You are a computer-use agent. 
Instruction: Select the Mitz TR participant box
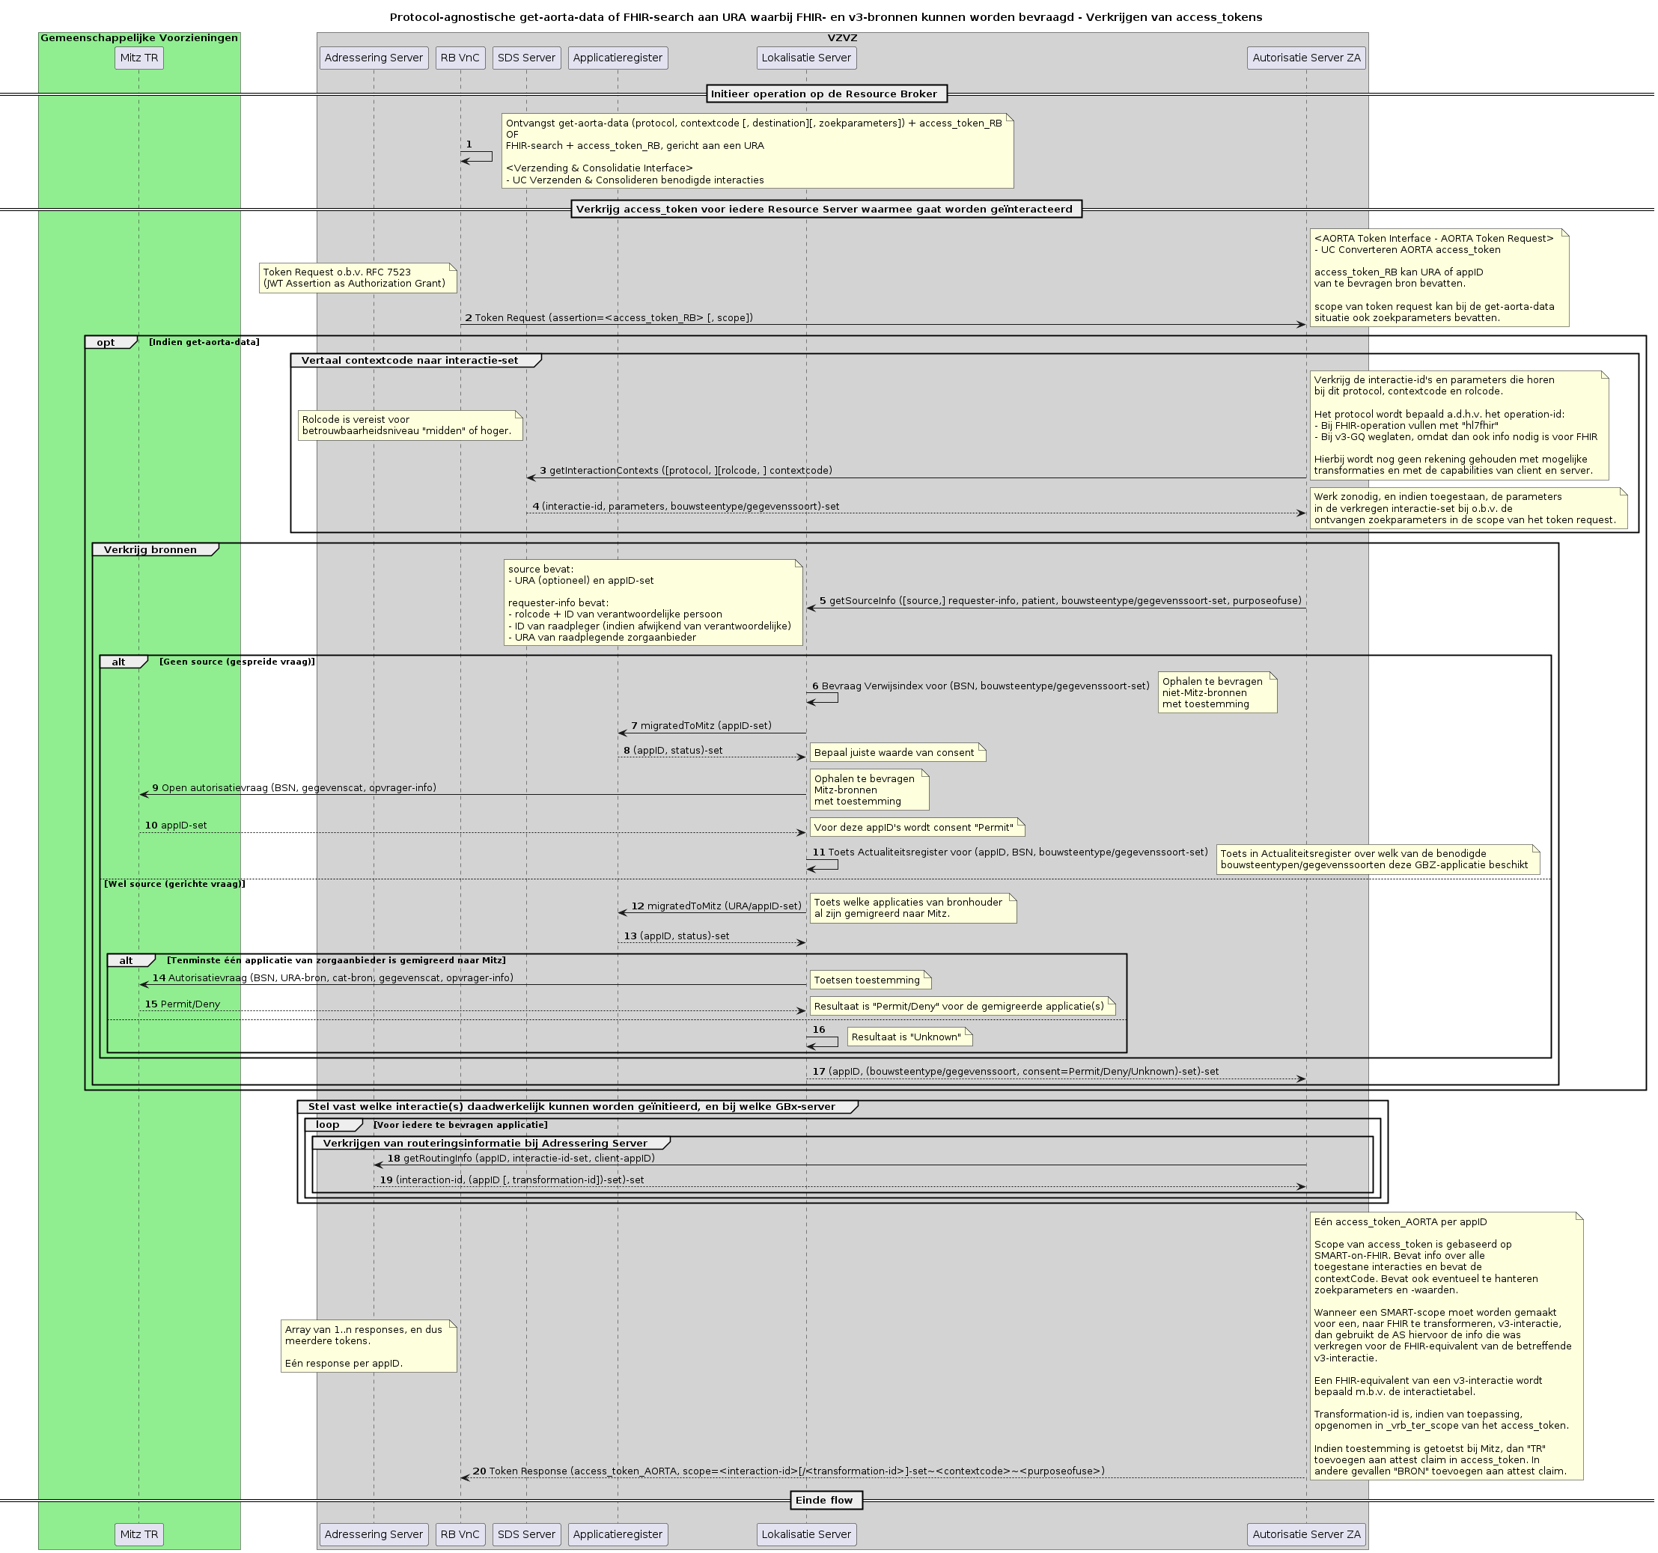(140, 58)
